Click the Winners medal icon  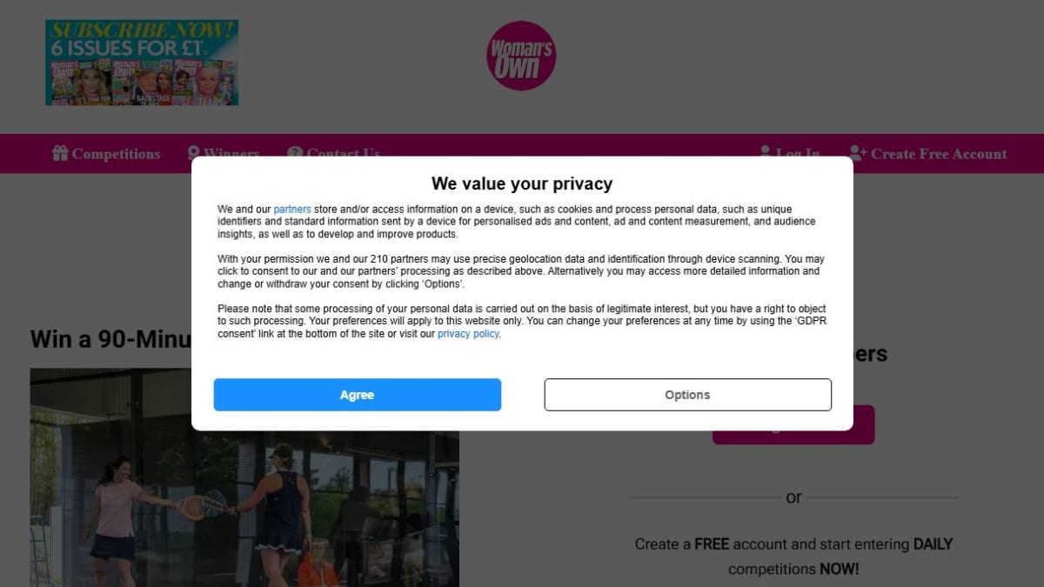tap(194, 153)
